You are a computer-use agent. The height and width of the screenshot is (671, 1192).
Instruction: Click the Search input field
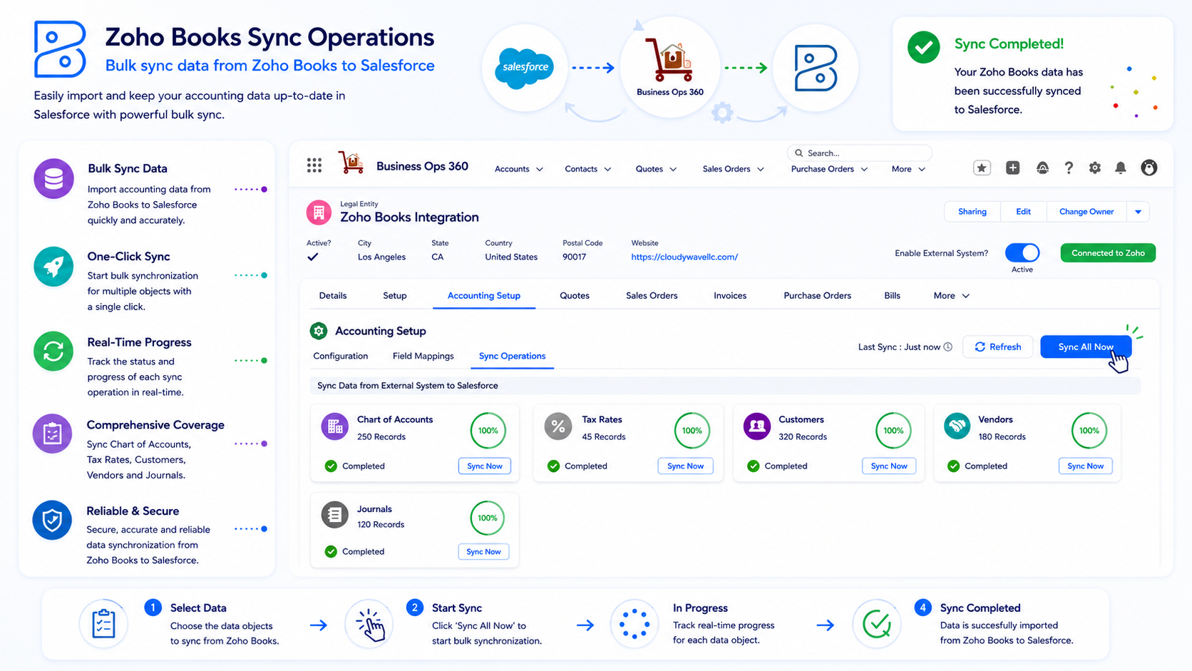[x=860, y=153]
